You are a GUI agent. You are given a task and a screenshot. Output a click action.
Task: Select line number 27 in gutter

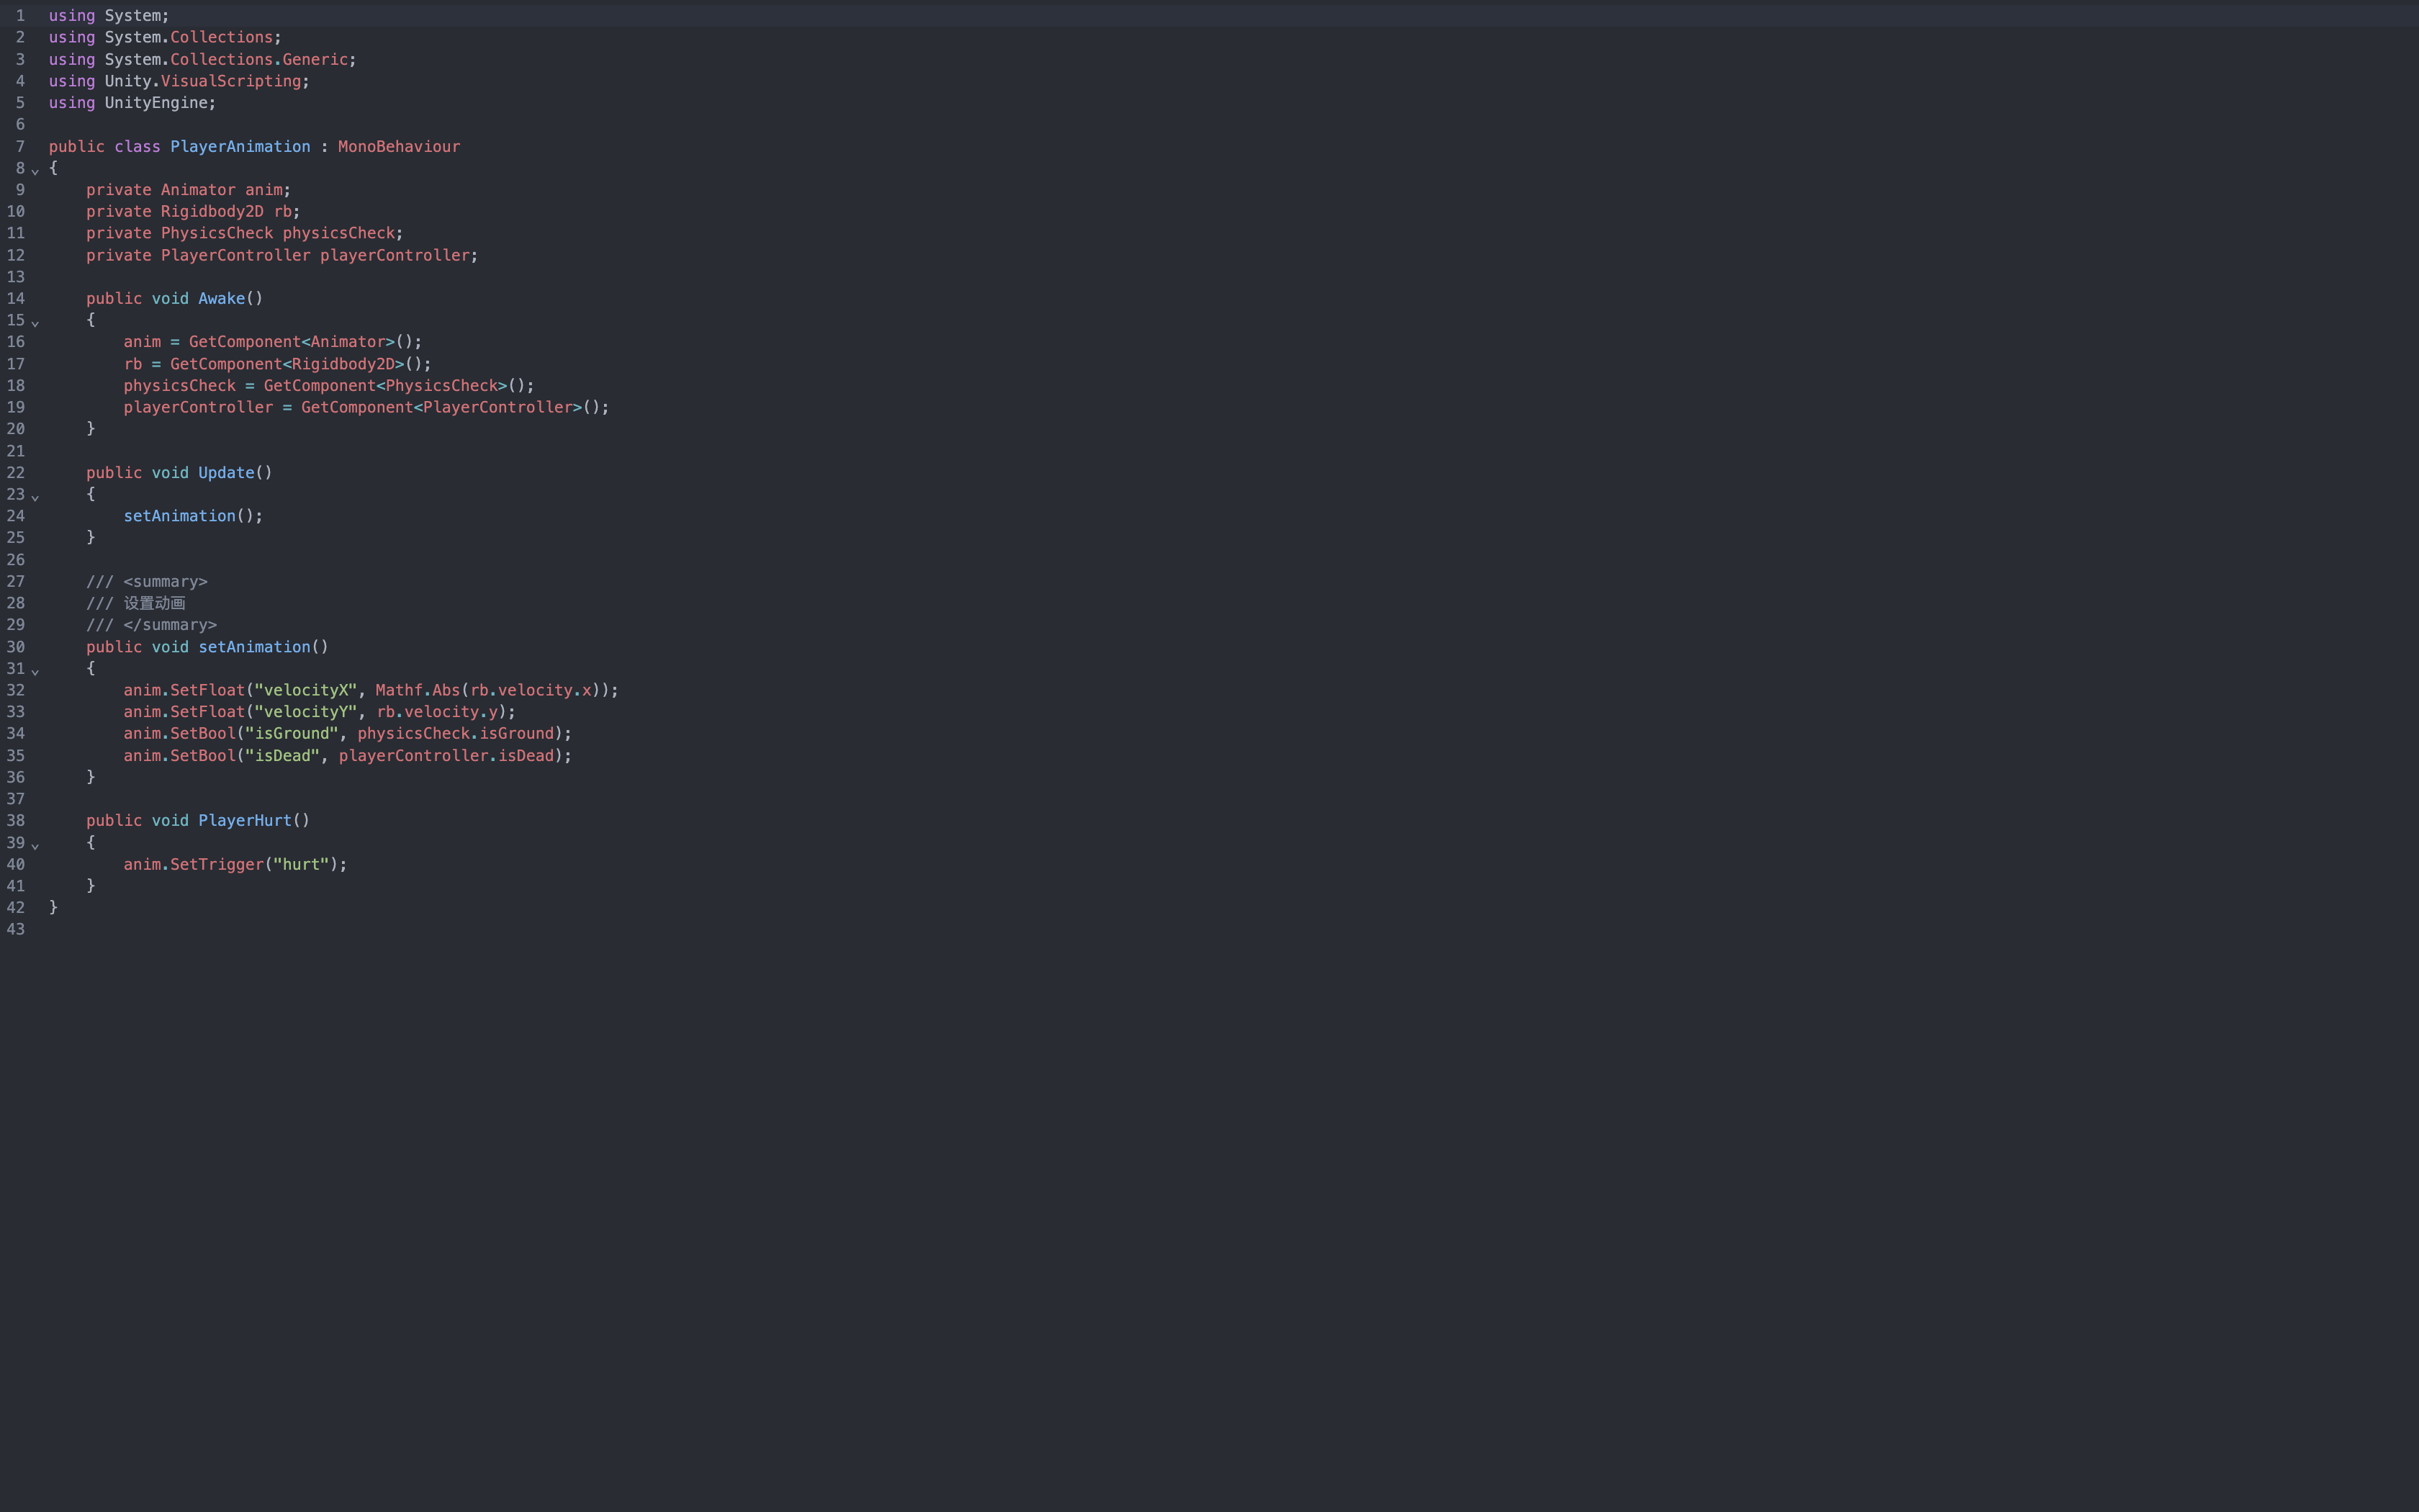coord(16,581)
